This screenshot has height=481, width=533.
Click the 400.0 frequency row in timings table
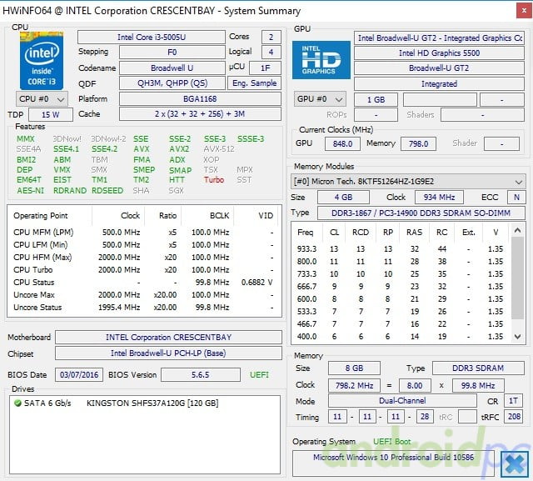tap(401, 337)
